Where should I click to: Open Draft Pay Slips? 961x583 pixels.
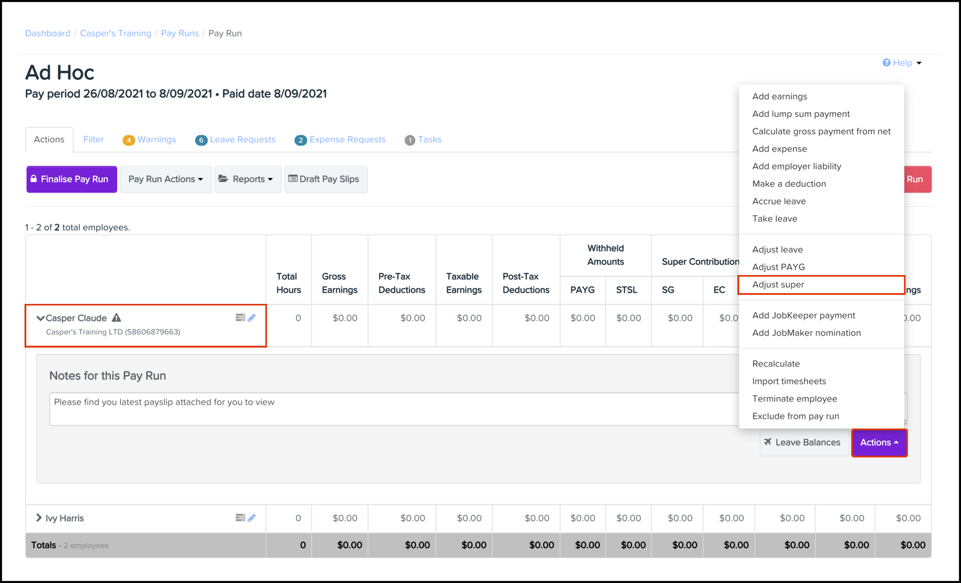(x=325, y=179)
